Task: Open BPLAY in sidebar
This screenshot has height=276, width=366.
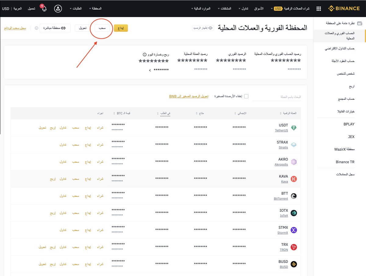Action: coord(349,124)
